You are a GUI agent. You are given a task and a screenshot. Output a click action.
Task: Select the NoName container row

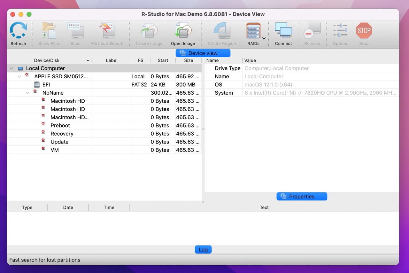(104, 93)
